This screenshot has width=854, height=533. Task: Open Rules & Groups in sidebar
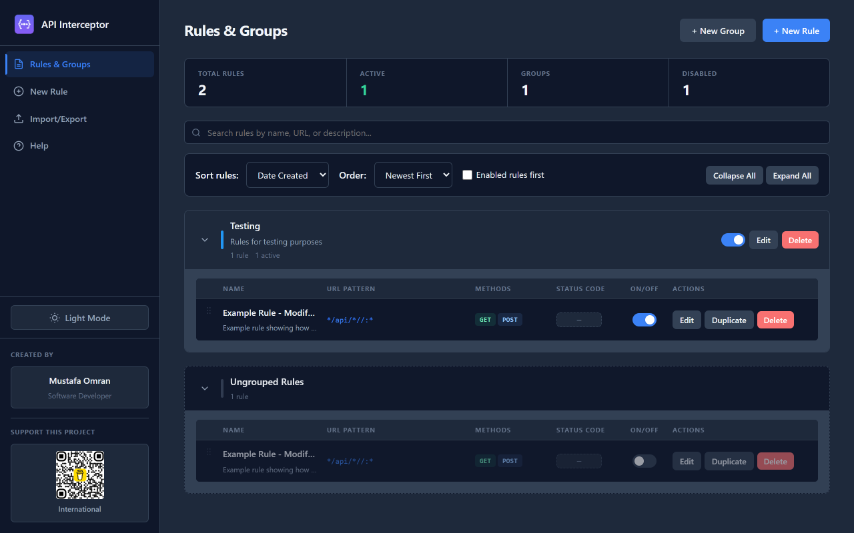coord(80,64)
